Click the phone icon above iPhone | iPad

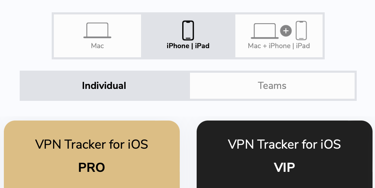tap(188, 30)
